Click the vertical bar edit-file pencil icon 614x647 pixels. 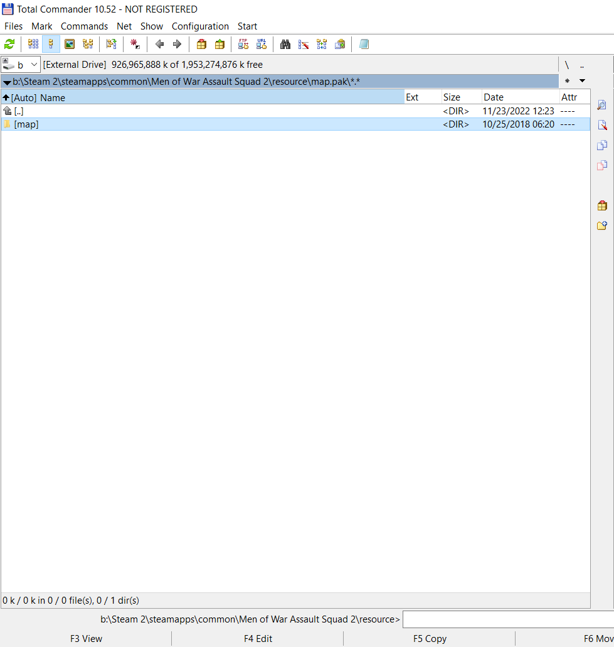pyautogui.click(x=602, y=125)
